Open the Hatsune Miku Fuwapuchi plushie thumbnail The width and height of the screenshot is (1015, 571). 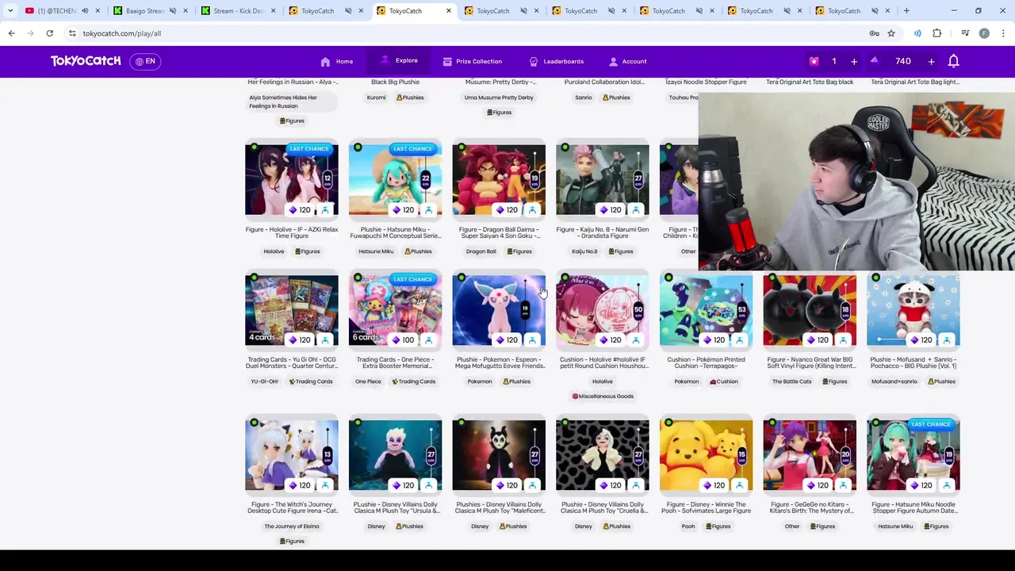(395, 180)
